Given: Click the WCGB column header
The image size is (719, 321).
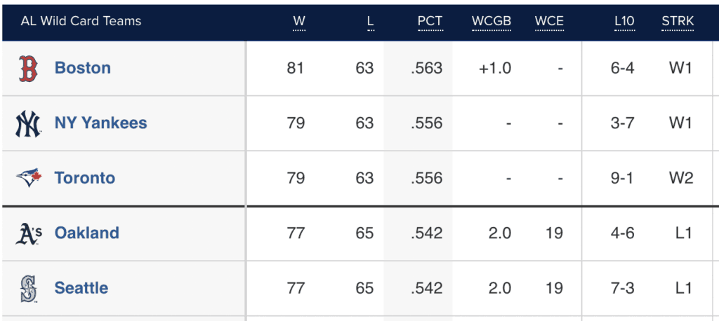Looking at the screenshot, I should (492, 21).
